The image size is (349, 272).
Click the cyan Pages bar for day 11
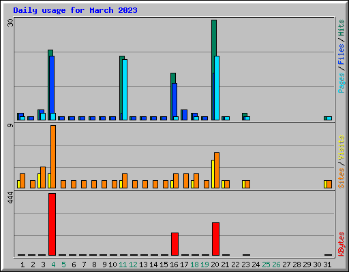(x=125, y=90)
